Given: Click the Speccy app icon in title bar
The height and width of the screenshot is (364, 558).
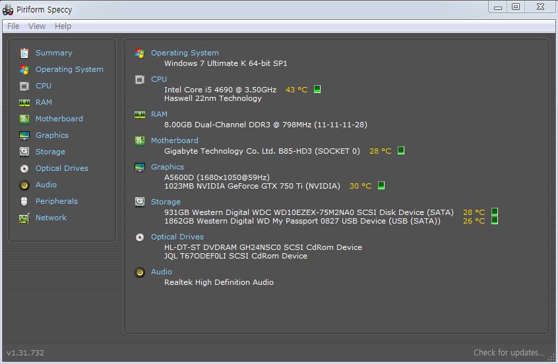Looking at the screenshot, I should [8, 10].
